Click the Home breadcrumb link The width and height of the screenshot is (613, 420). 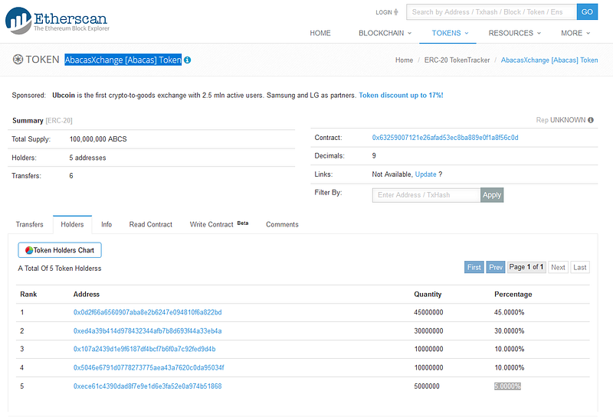404,60
